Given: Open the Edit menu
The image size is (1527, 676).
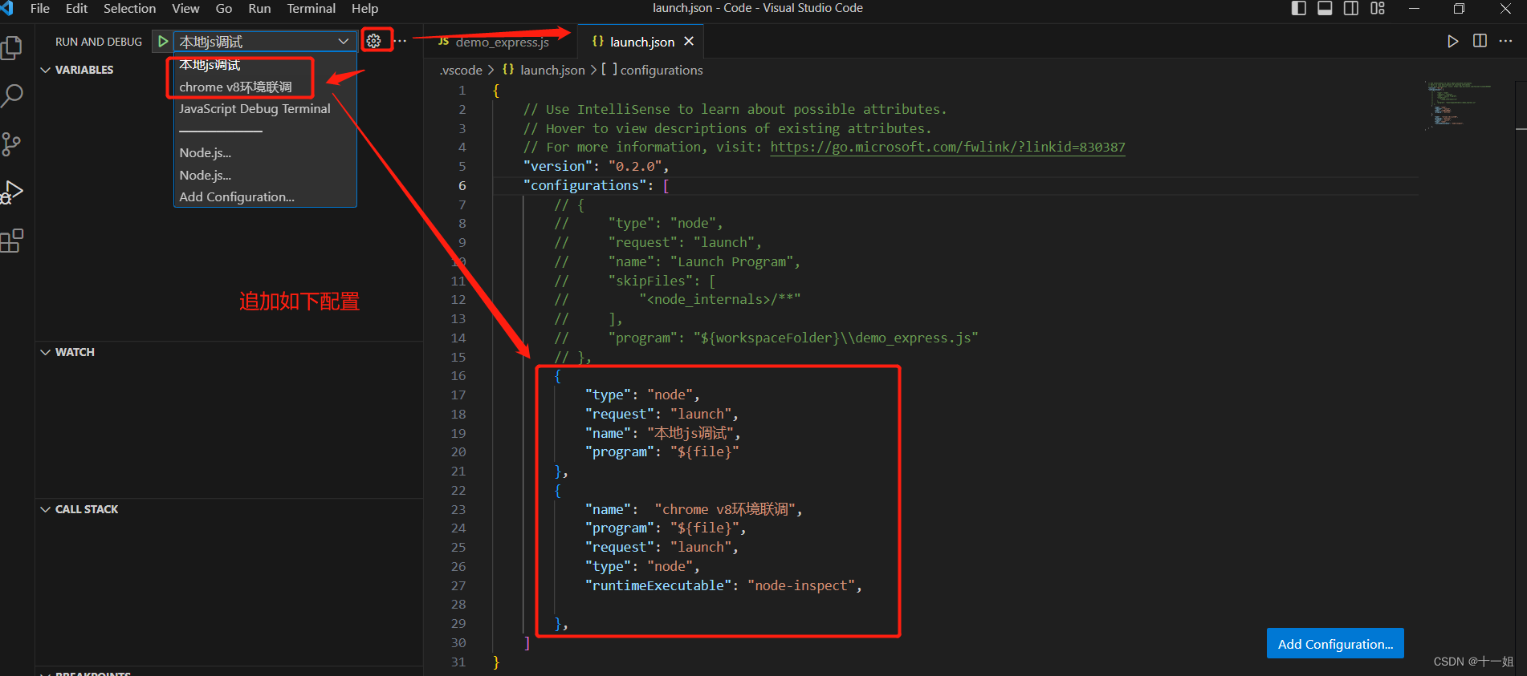Looking at the screenshot, I should tap(76, 8).
